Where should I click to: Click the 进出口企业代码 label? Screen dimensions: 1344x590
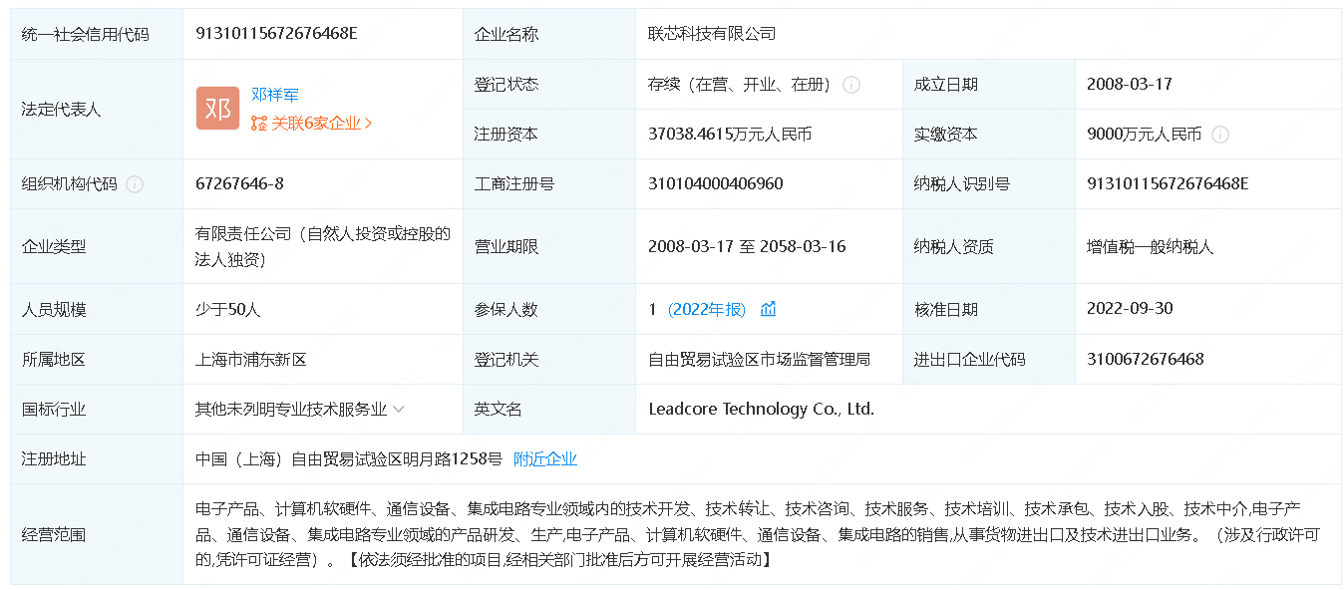(970, 360)
